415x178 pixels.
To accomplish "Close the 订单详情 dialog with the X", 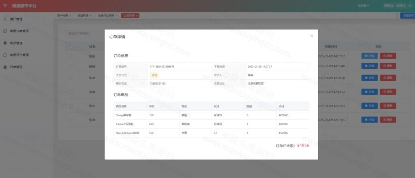I will pyautogui.click(x=312, y=36).
